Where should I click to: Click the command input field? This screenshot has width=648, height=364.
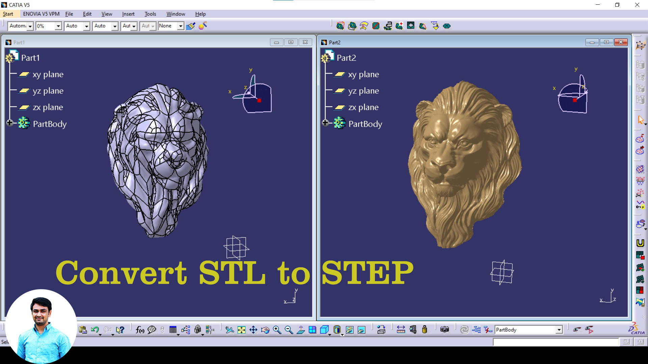(x=556, y=342)
